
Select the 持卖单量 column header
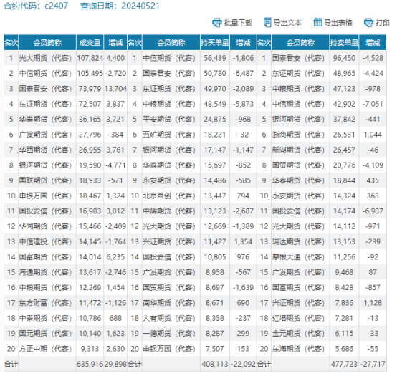(x=344, y=42)
